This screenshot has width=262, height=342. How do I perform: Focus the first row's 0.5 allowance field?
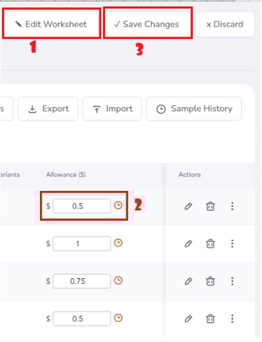tap(82, 206)
